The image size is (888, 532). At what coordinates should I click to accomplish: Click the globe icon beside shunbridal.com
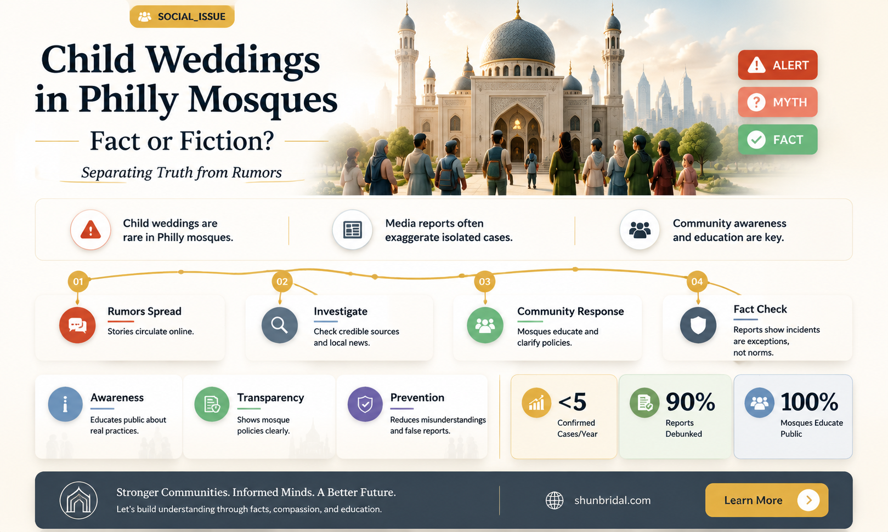click(x=555, y=500)
